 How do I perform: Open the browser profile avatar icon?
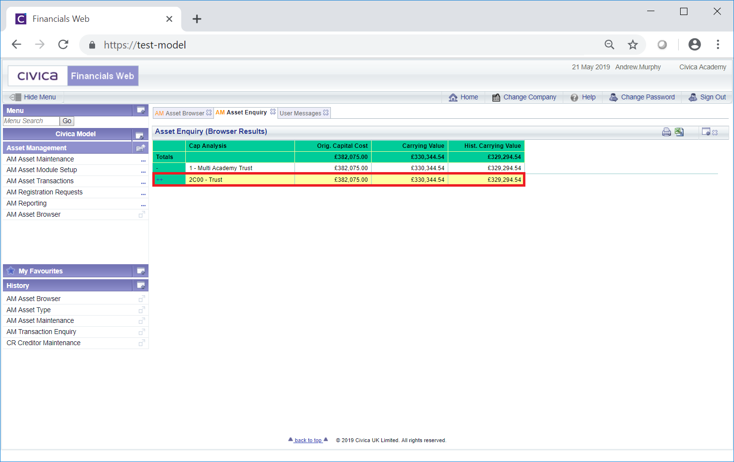[695, 45]
